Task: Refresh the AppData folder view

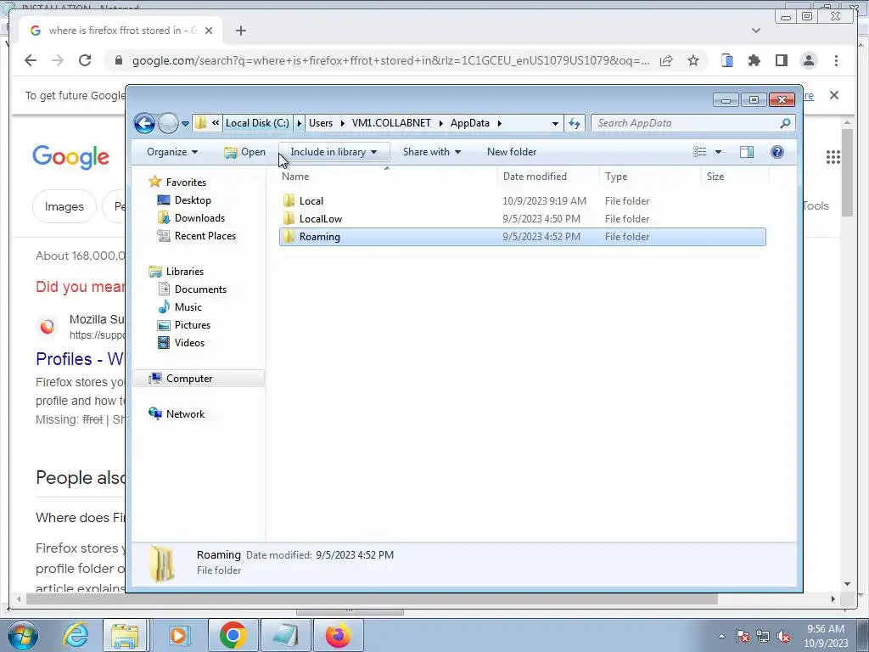Action: [575, 123]
